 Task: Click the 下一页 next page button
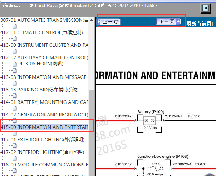click(x=168, y=21)
